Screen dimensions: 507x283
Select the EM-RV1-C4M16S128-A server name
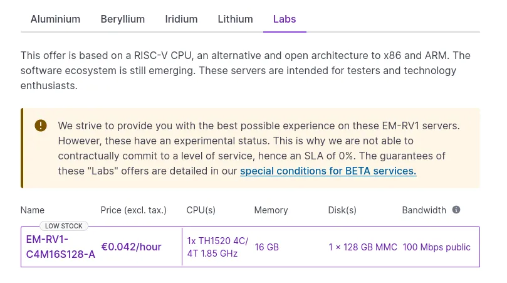point(60,247)
